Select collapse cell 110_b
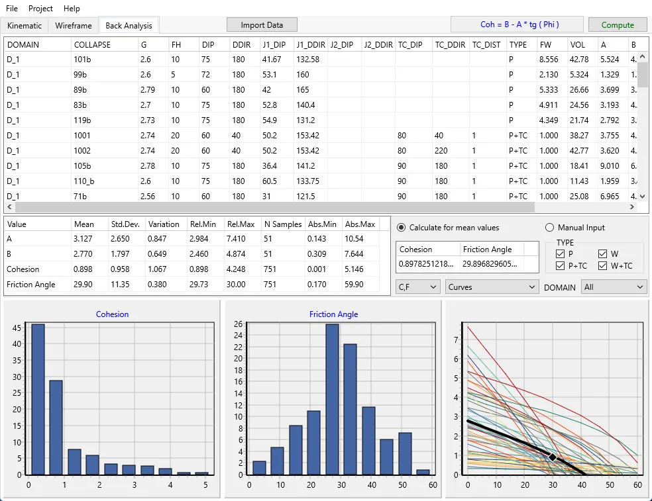Viewport: 652px width, 501px height. click(105, 181)
